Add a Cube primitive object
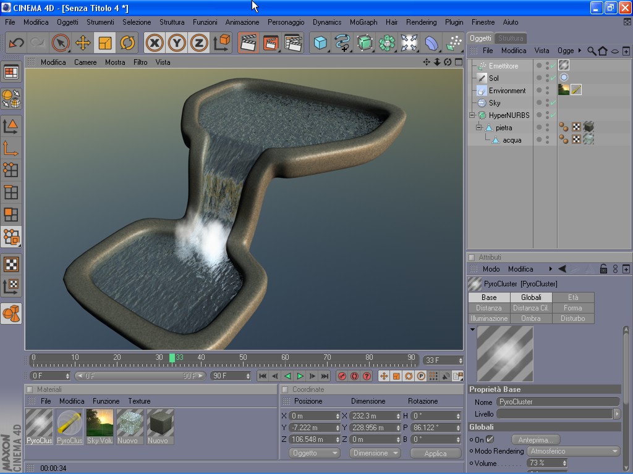633x474 pixels. 320,43
